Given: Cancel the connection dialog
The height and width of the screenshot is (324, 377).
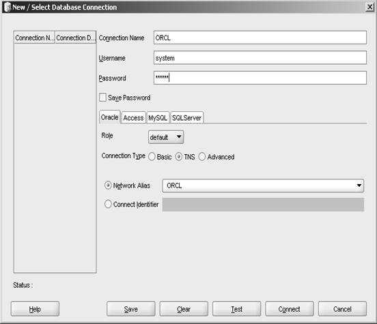Looking at the screenshot, I should tap(342, 309).
